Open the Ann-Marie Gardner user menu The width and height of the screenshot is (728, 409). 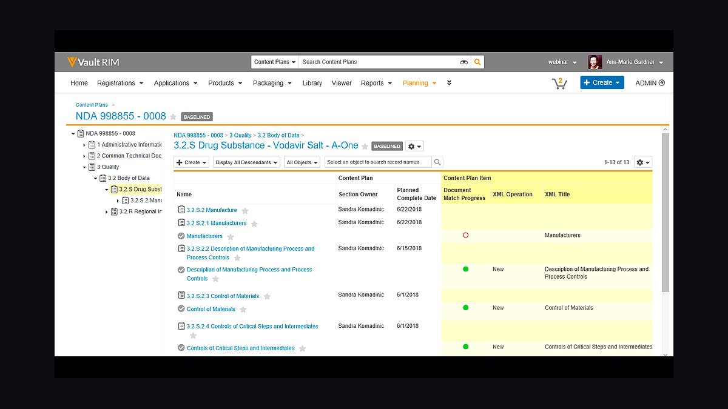point(635,62)
